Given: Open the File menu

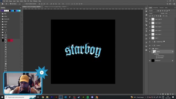Looking at the screenshot, I should click(x=4, y=1).
